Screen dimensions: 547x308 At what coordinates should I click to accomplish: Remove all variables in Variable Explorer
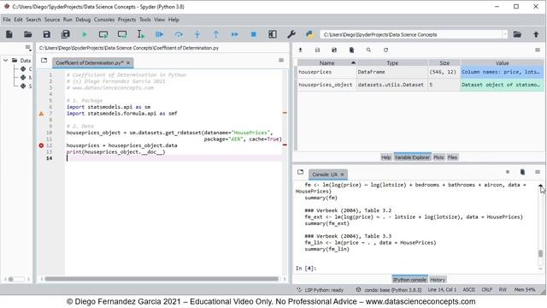click(x=351, y=50)
